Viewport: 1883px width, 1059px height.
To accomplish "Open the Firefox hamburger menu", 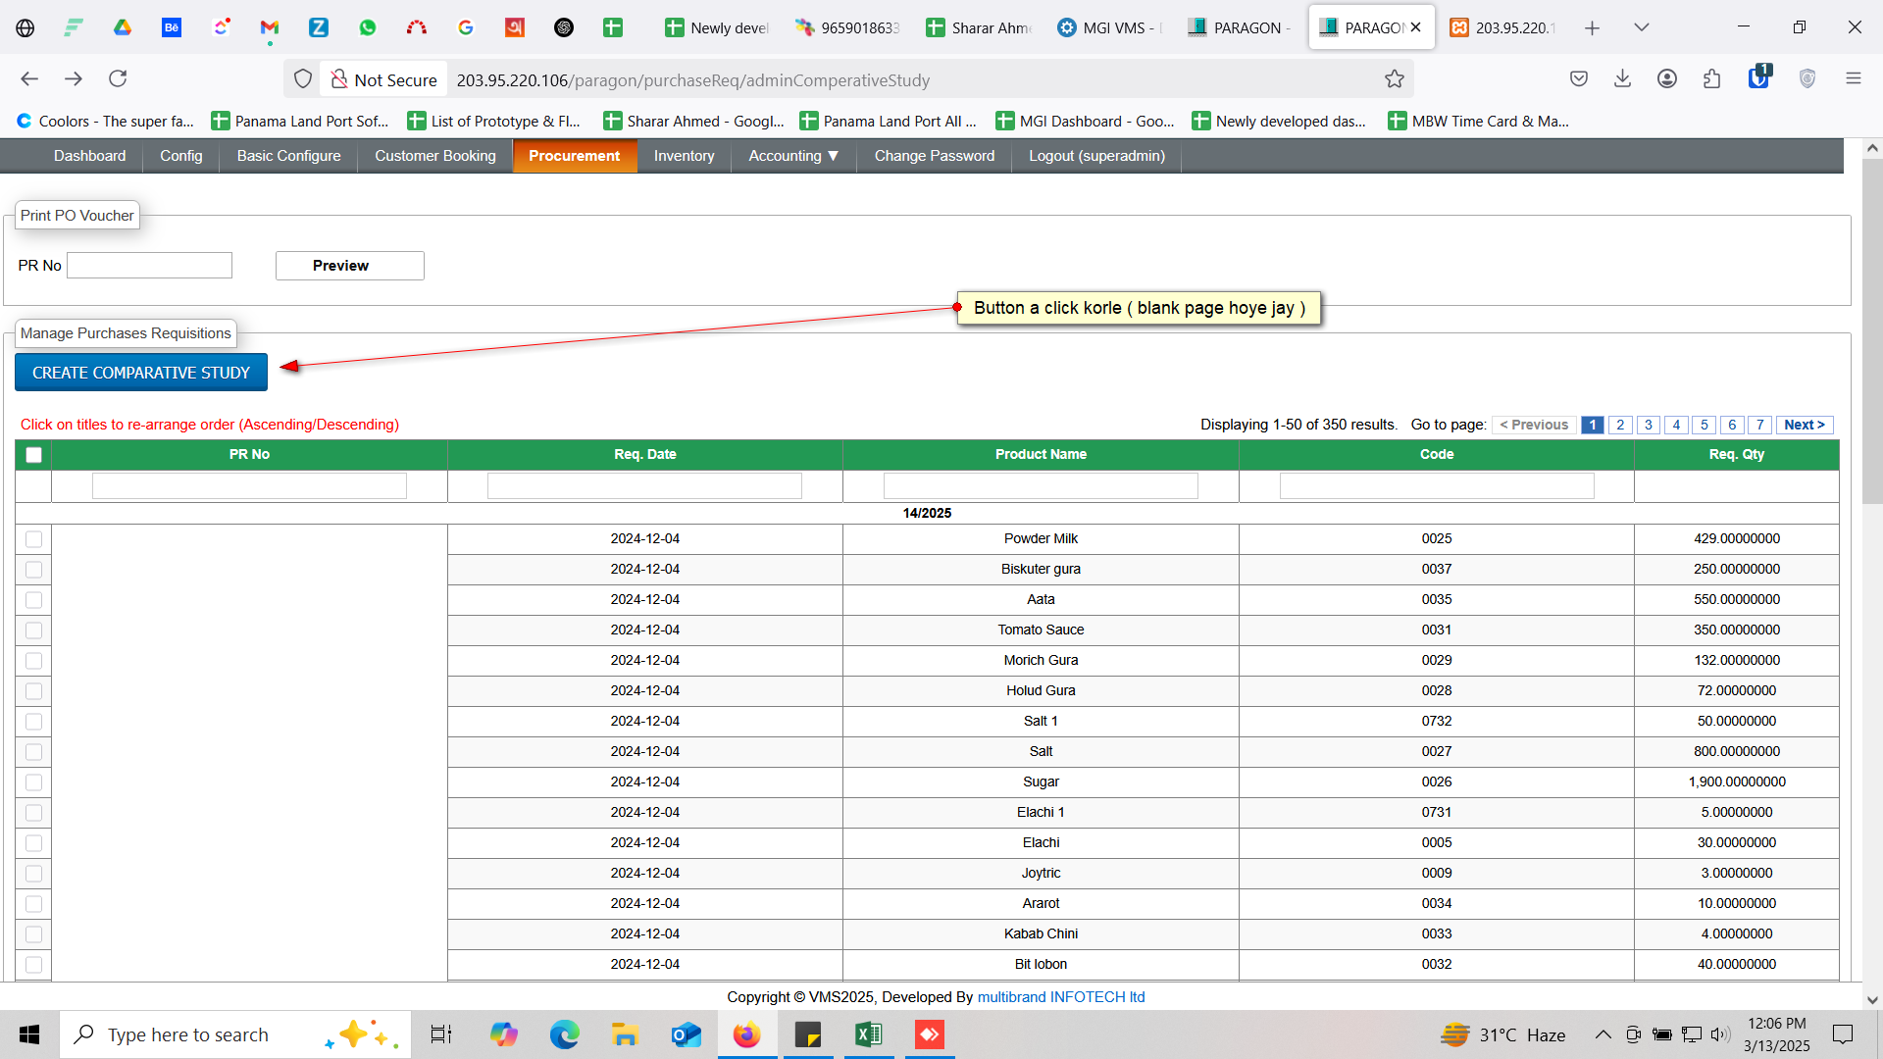I will pos(1853,78).
